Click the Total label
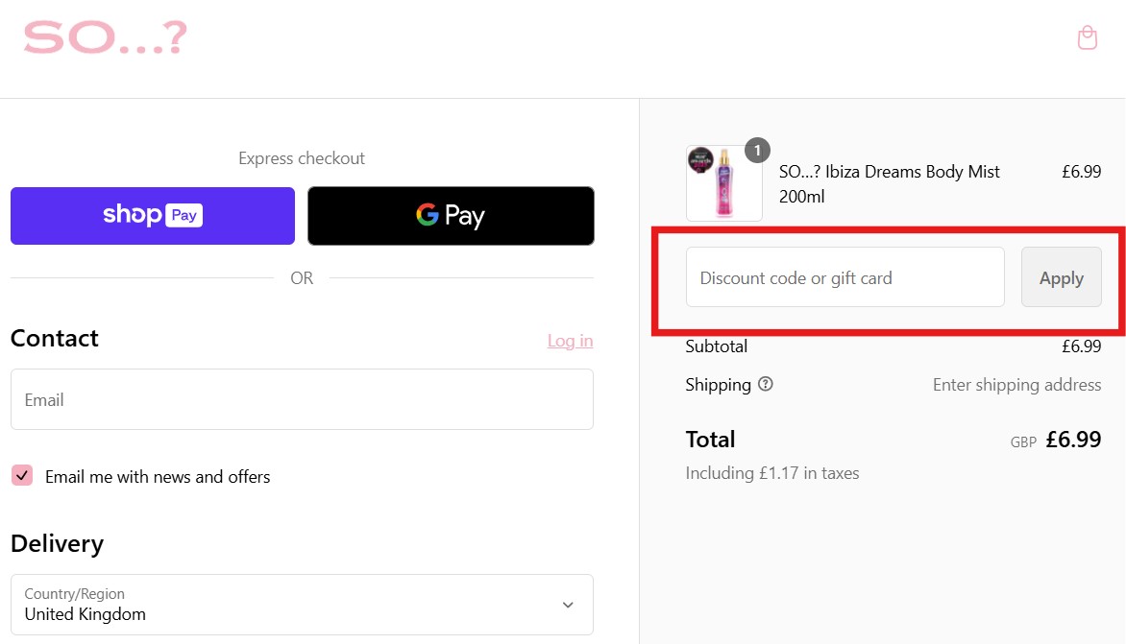This screenshot has height=644, width=1126. tap(710, 440)
